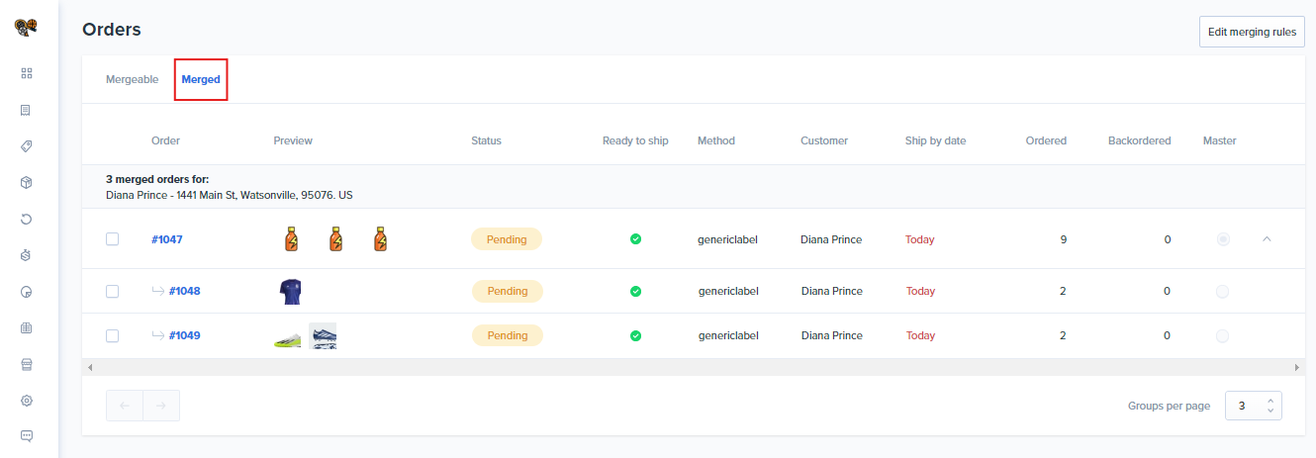
Task: Click the app logo at top left
Action: pos(26,28)
